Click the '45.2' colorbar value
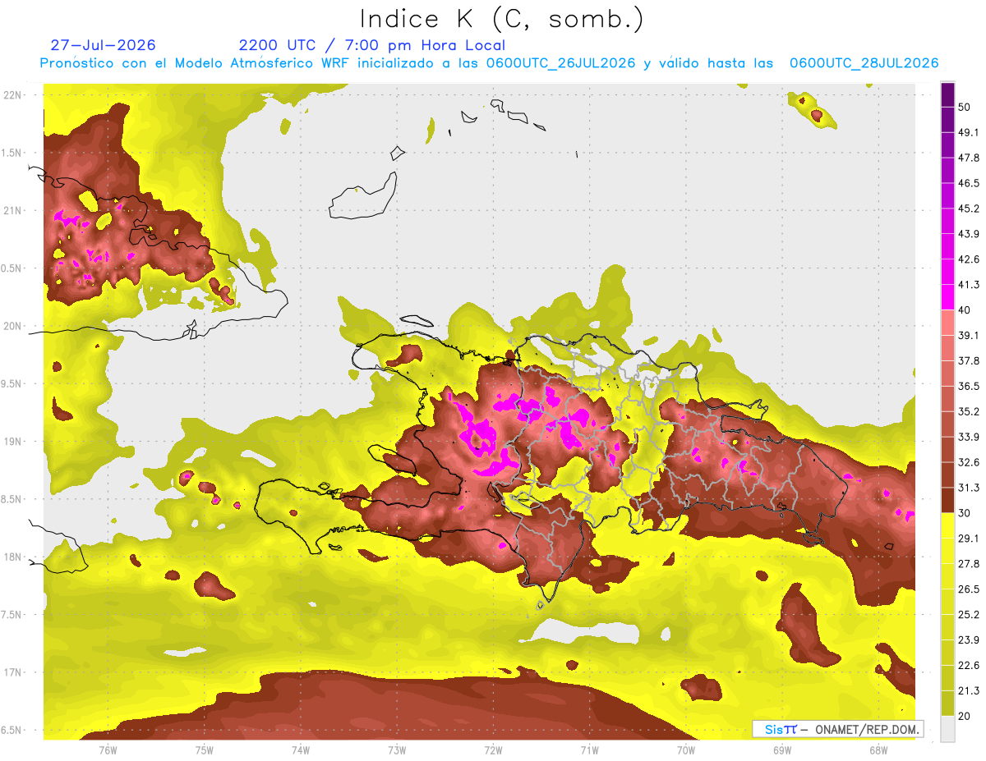The width and height of the screenshot is (986, 761). pyautogui.click(x=968, y=209)
